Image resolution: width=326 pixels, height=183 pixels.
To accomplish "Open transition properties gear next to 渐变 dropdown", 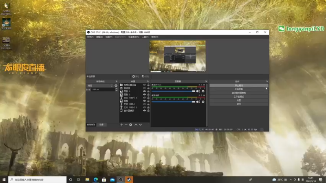I will click(x=116, y=85).
